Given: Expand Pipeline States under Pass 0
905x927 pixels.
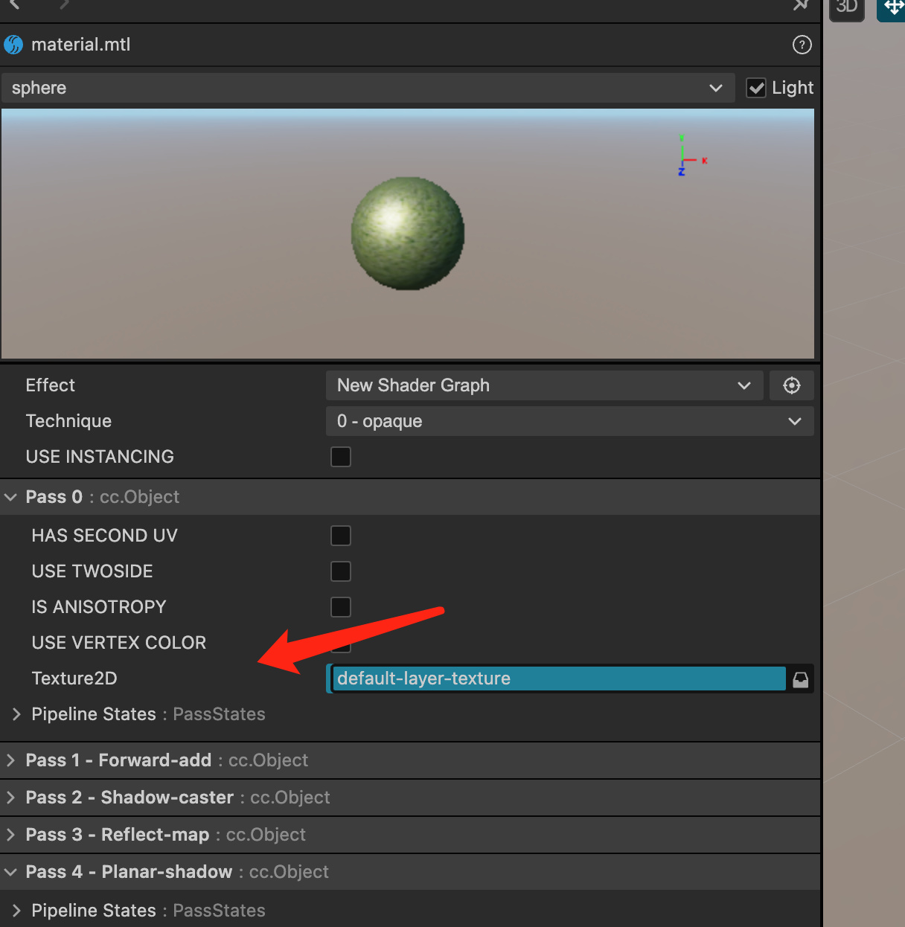Looking at the screenshot, I should tap(16, 714).
